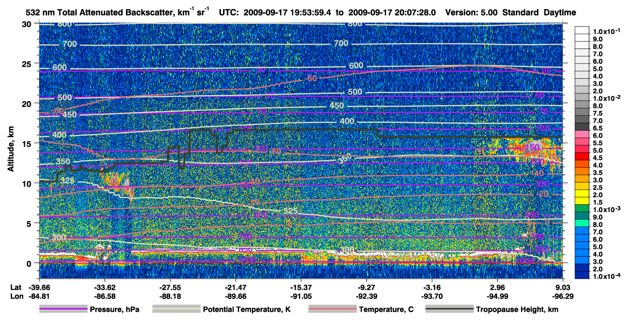625x320 pixels.
Task: Click the altitude tick label '10'
Action: (x=28, y=183)
